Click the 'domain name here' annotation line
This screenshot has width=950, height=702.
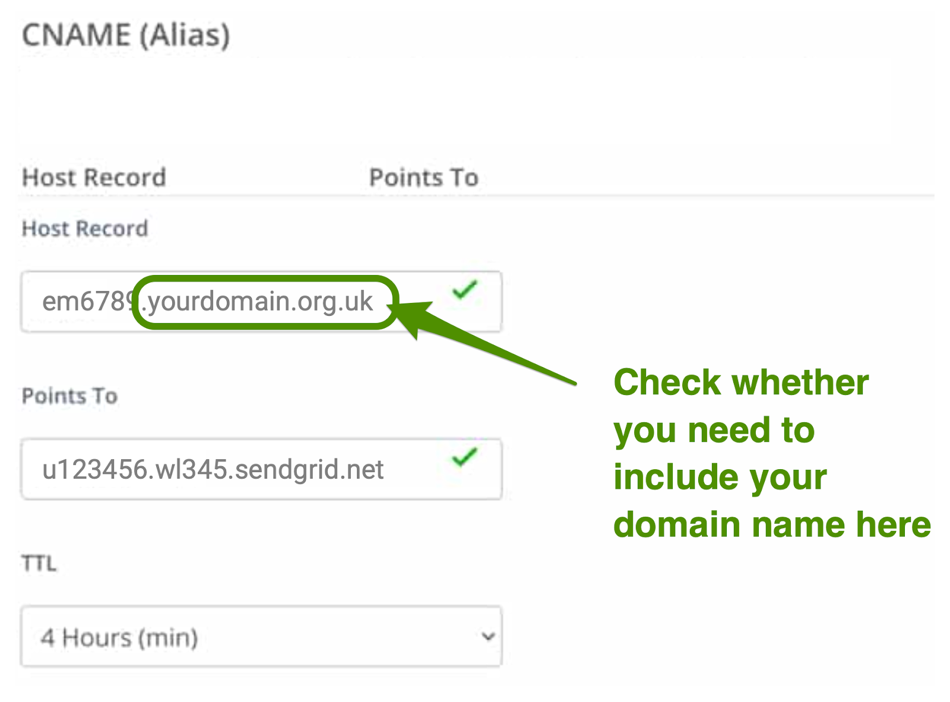click(x=772, y=524)
